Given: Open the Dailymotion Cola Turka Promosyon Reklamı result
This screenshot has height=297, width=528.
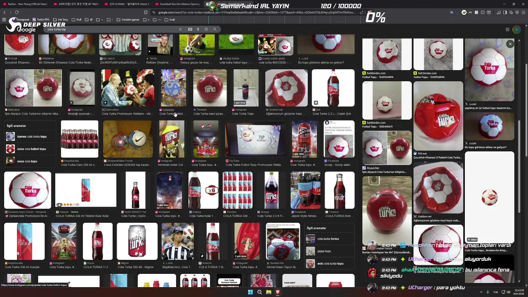Looking at the screenshot, I should [x=127, y=88].
